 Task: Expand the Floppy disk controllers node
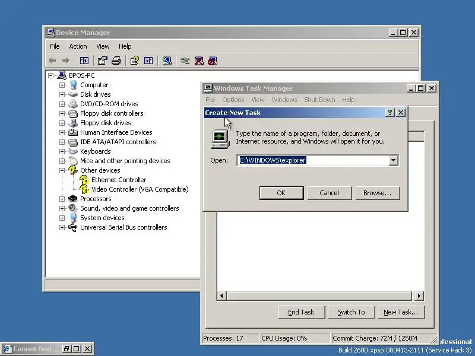click(x=62, y=113)
